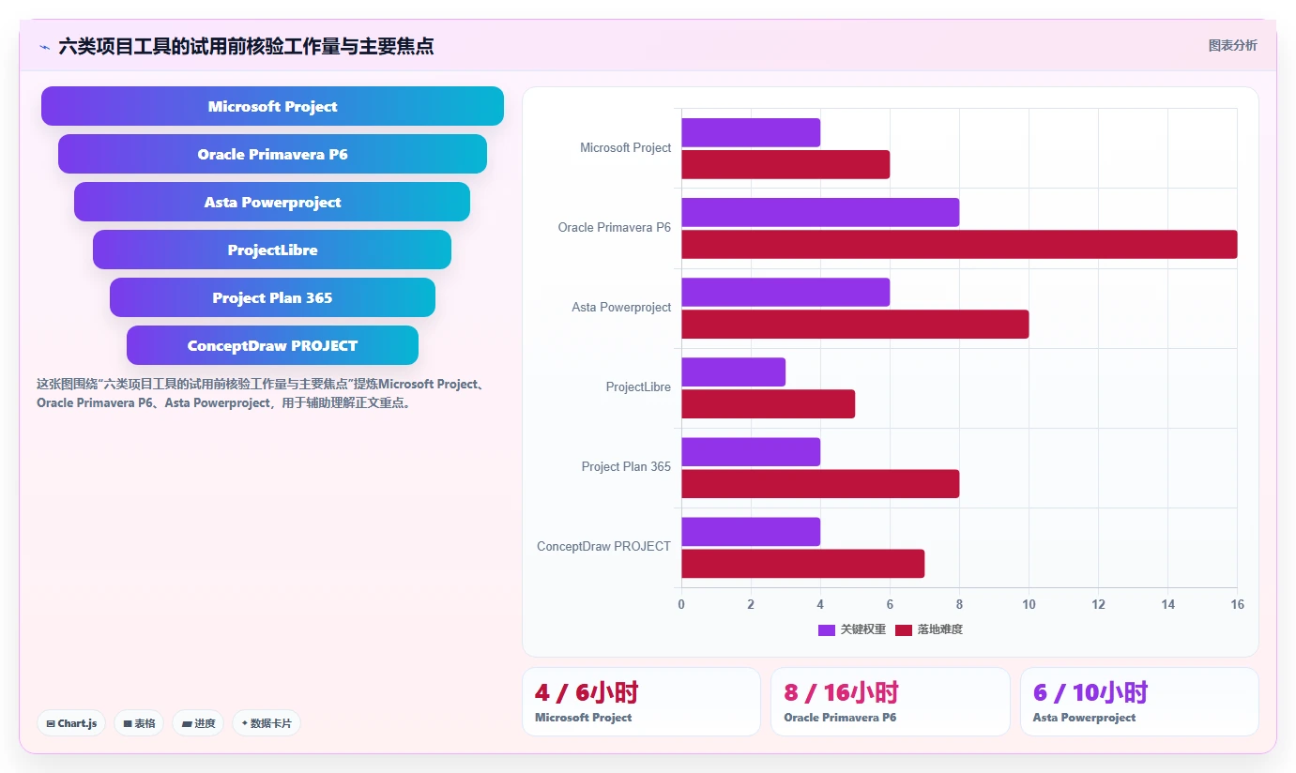
Task: Select the Asta Powerproject funnel bar
Action: point(272,202)
